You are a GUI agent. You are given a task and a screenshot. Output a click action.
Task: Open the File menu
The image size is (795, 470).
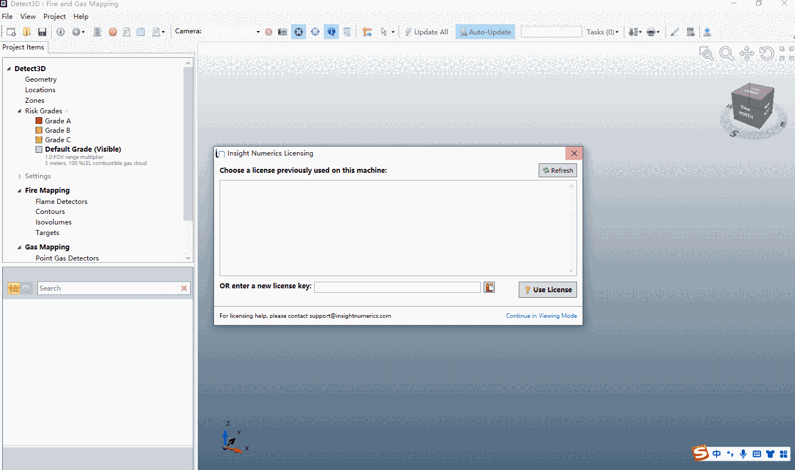[x=7, y=17]
